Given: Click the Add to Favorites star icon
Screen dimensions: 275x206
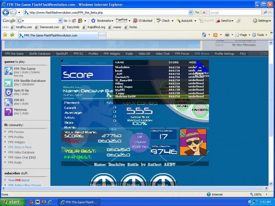Looking at the screenshot, I should (x=12, y=35).
